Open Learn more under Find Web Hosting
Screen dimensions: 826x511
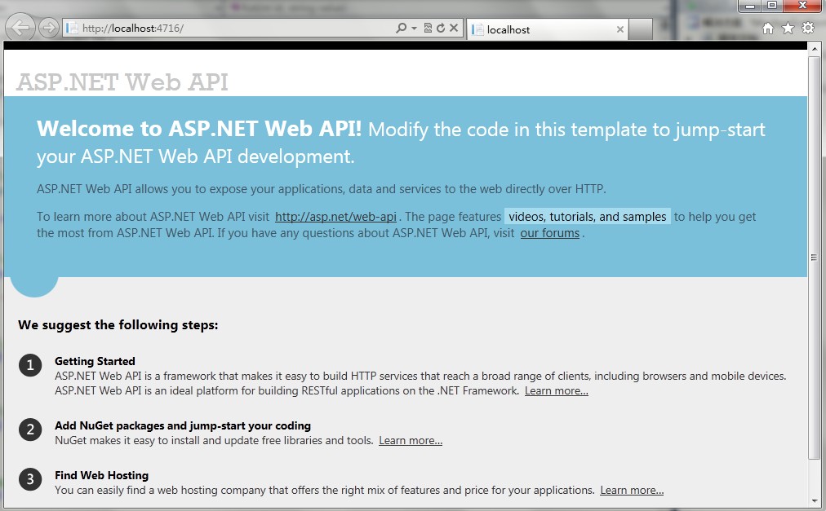coord(632,491)
